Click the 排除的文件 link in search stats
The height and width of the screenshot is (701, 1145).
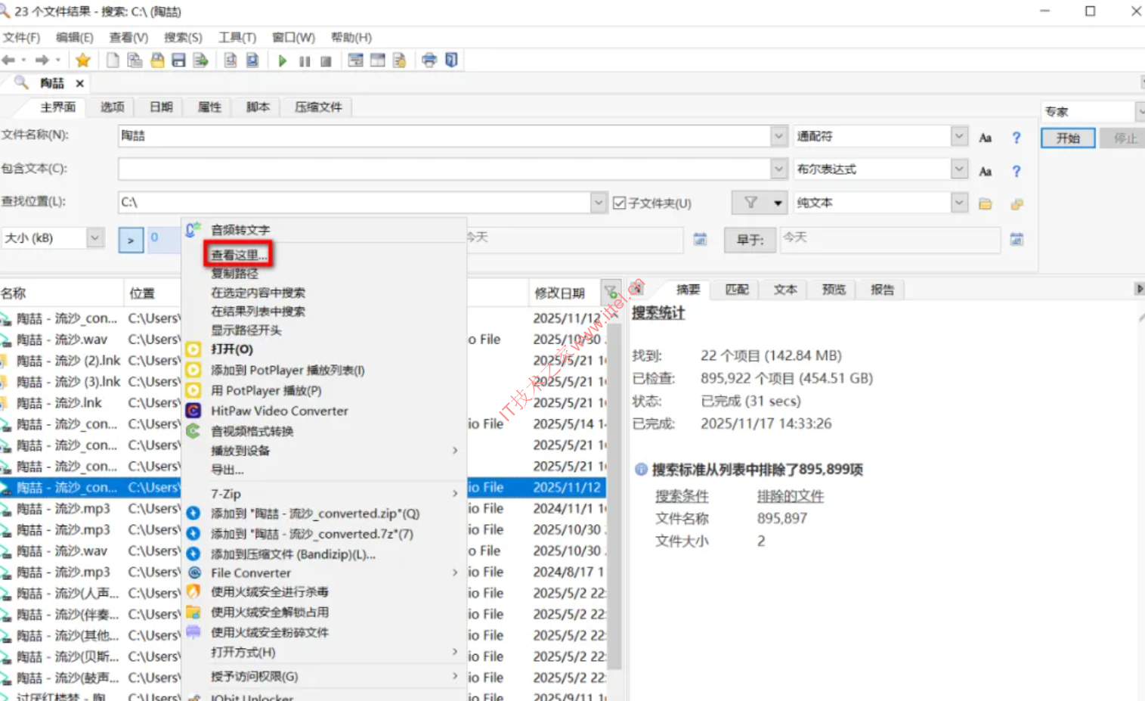(x=790, y=496)
